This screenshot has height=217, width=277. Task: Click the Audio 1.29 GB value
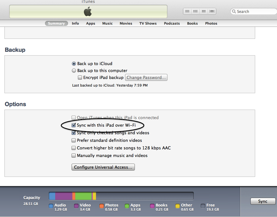(60, 209)
